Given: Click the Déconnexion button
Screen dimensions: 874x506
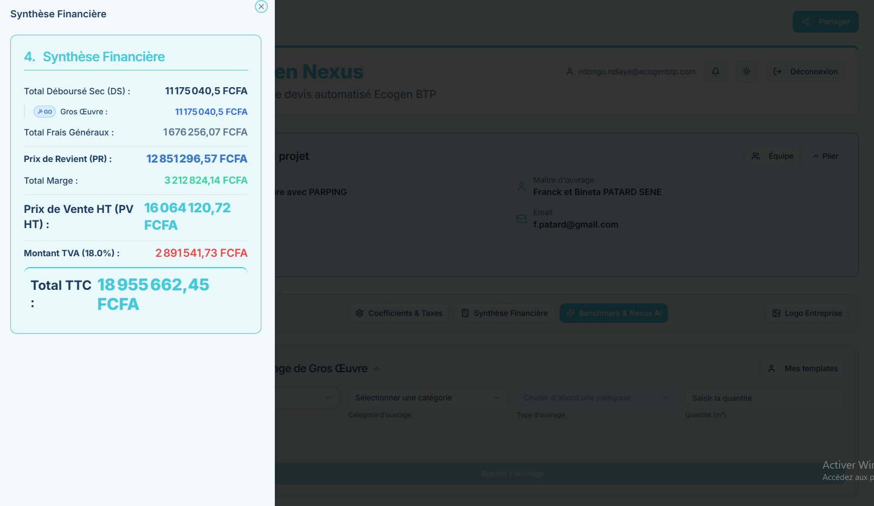Looking at the screenshot, I should point(805,72).
